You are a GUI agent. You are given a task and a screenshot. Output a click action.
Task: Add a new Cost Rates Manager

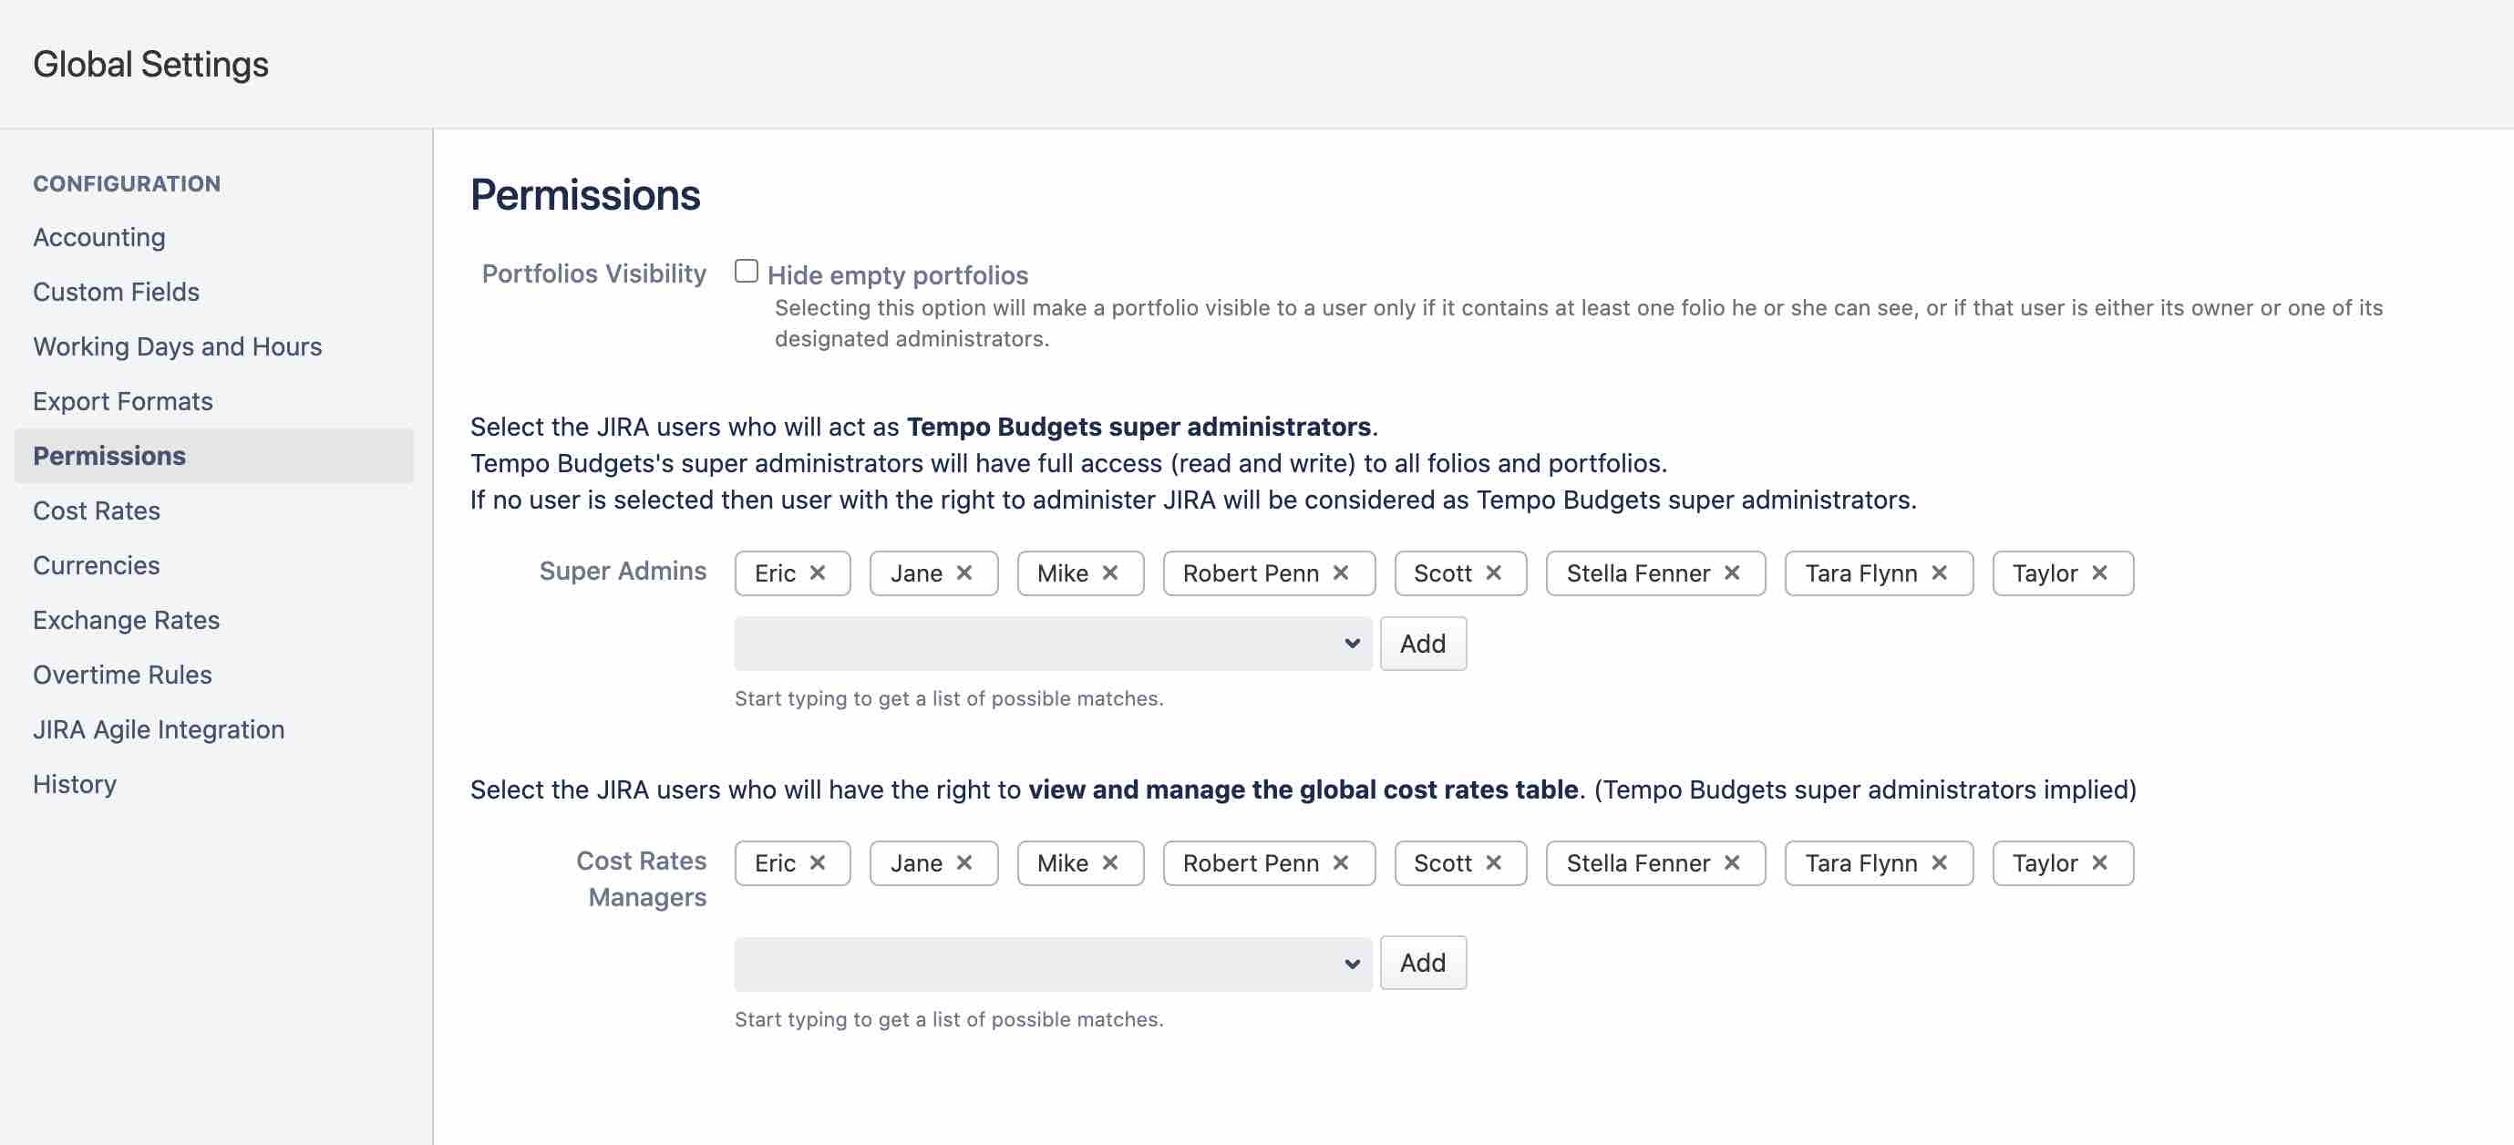pos(1423,963)
